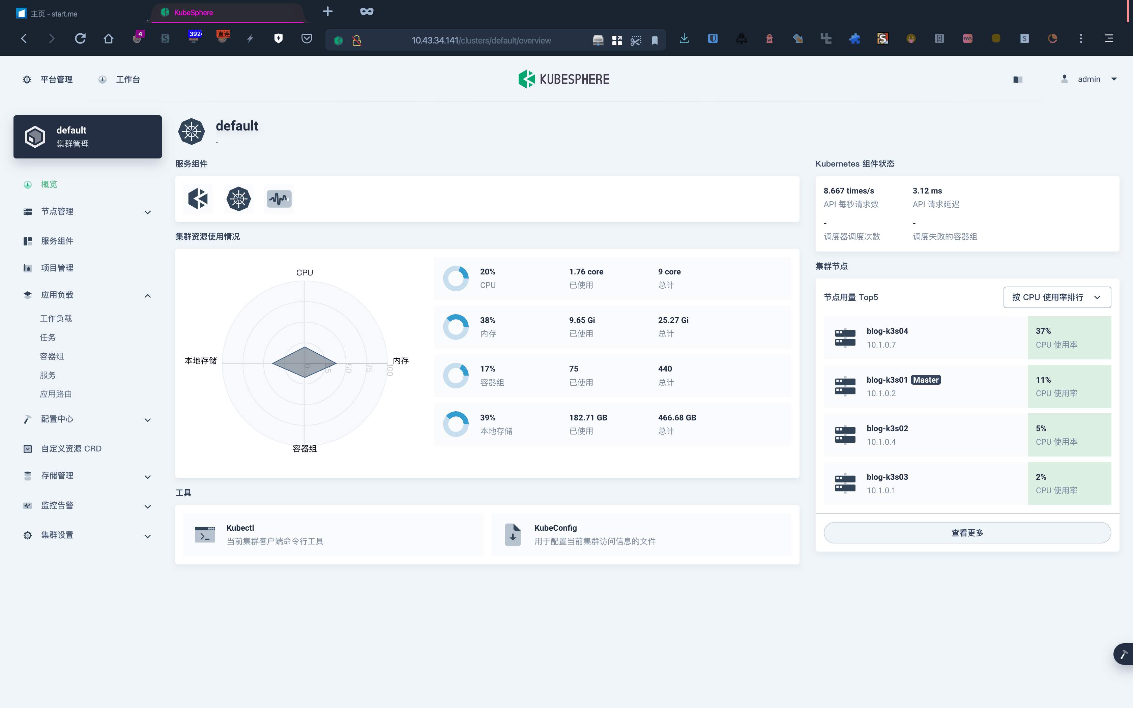1133x708 pixels.
Task: Open the Kubernetes wheel service component icon
Action: 239,199
